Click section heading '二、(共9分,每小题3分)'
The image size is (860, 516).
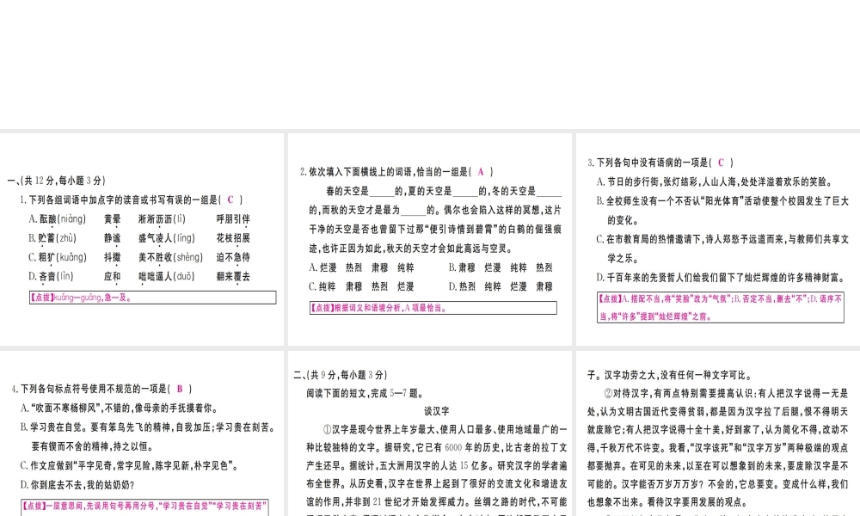(341, 375)
